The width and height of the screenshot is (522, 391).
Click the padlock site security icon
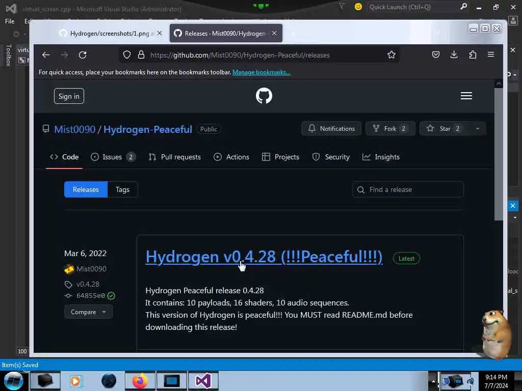pos(141,55)
